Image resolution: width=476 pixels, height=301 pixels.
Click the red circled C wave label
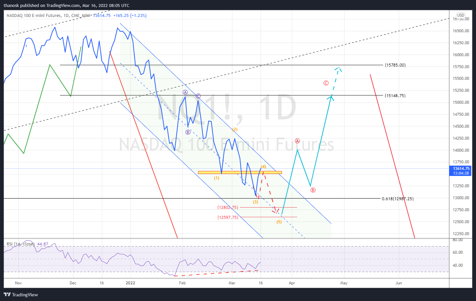[326, 83]
